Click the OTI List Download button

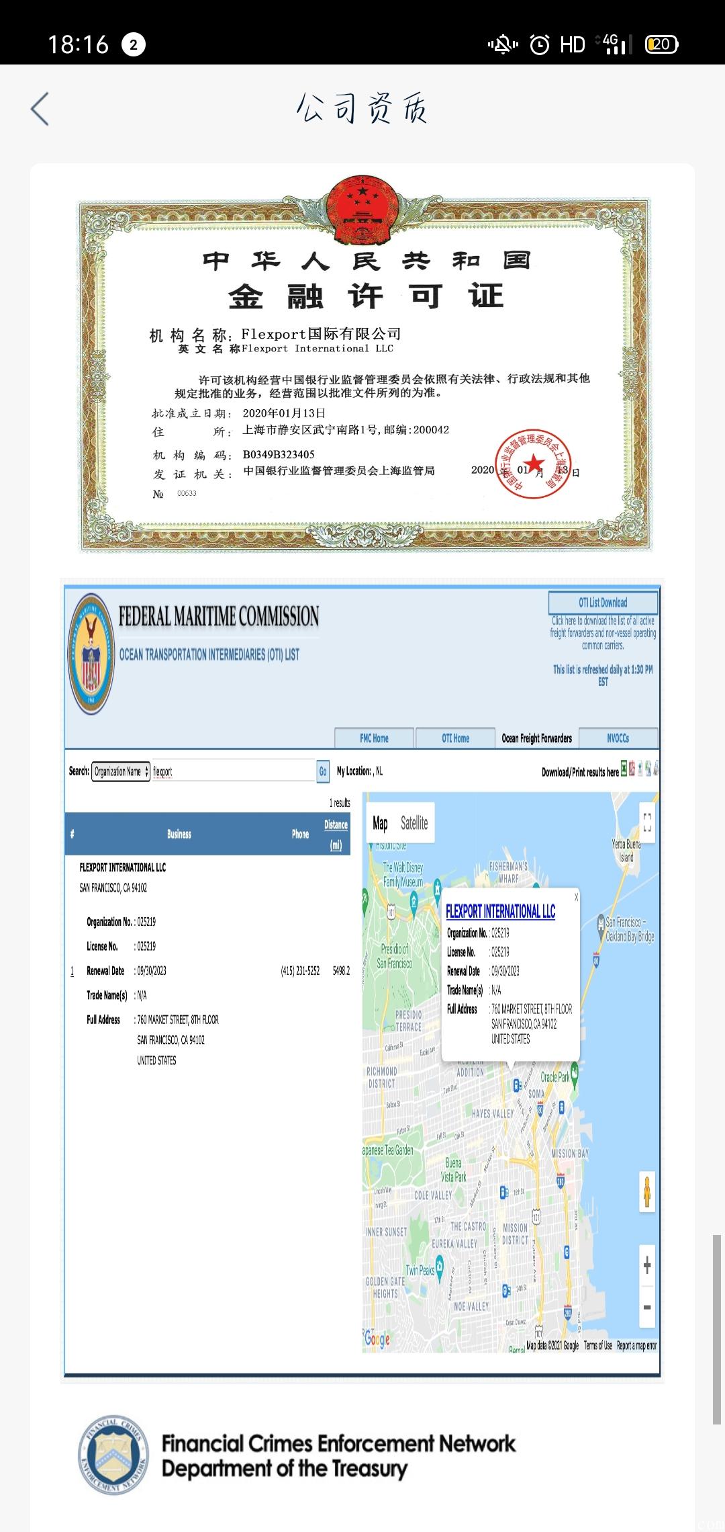pos(603,602)
